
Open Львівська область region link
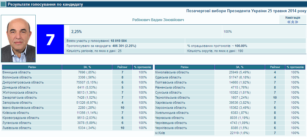point(16,128)
